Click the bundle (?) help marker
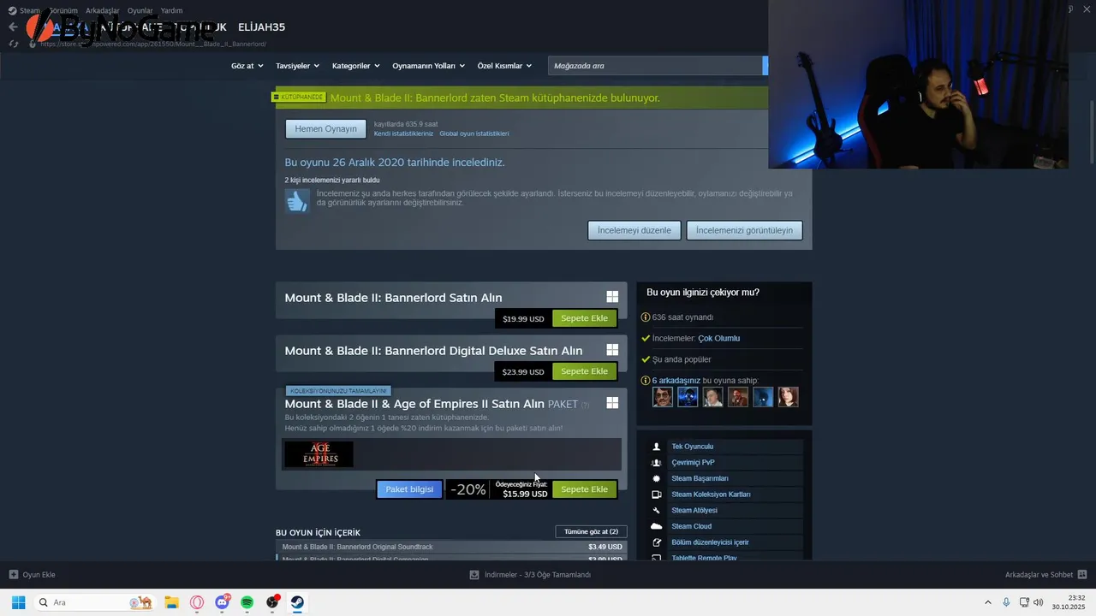This screenshot has width=1096, height=616. click(x=586, y=405)
